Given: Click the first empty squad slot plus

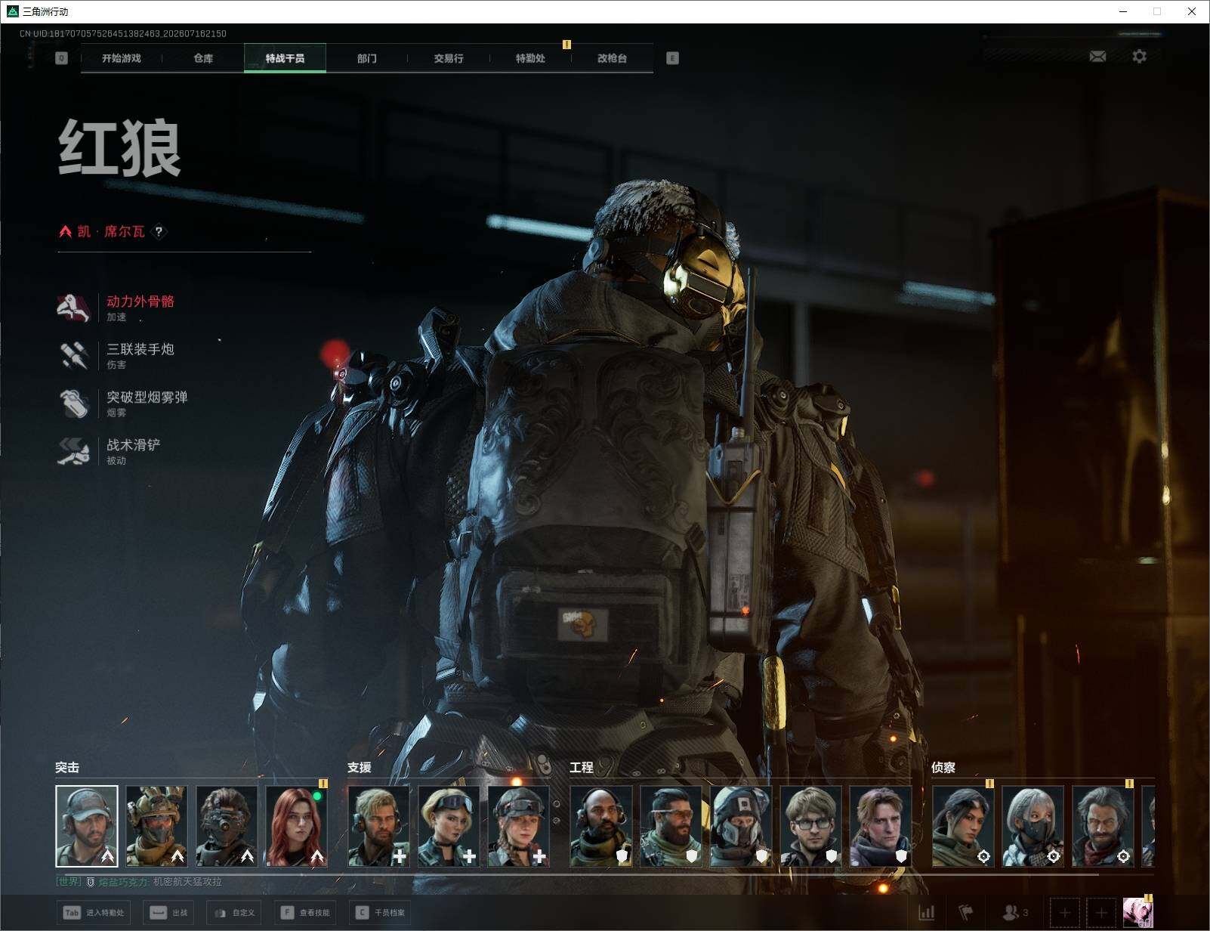Looking at the screenshot, I should pyautogui.click(x=1065, y=913).
